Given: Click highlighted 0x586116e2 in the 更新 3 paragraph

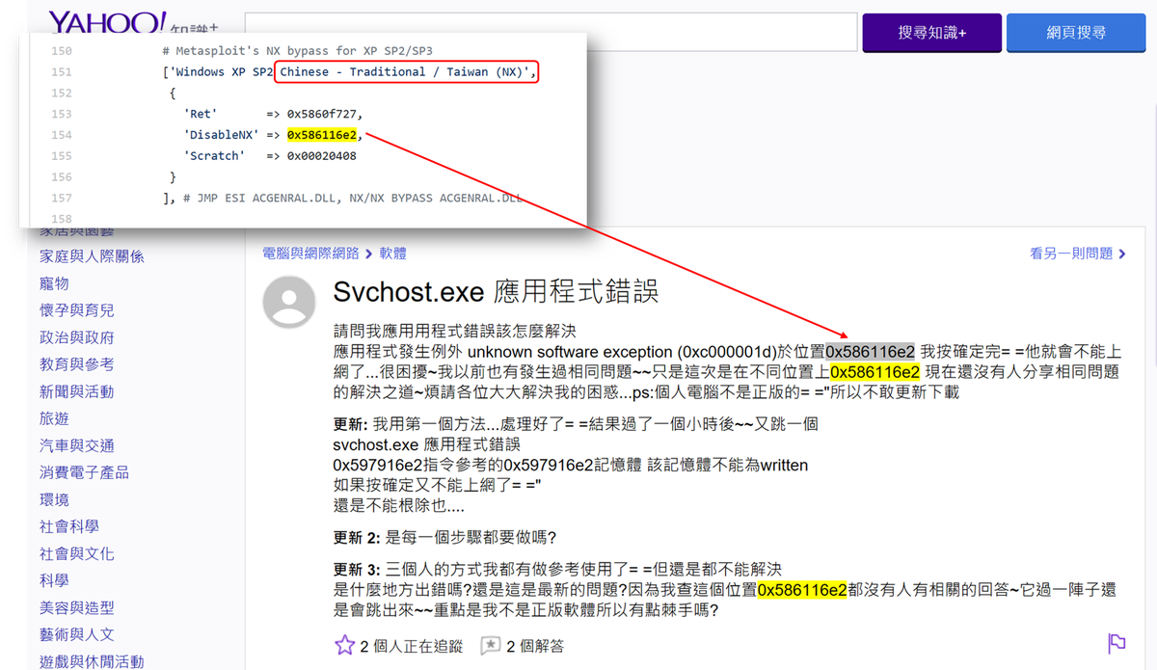Looking at the screenshot, I should coord(801,590).
